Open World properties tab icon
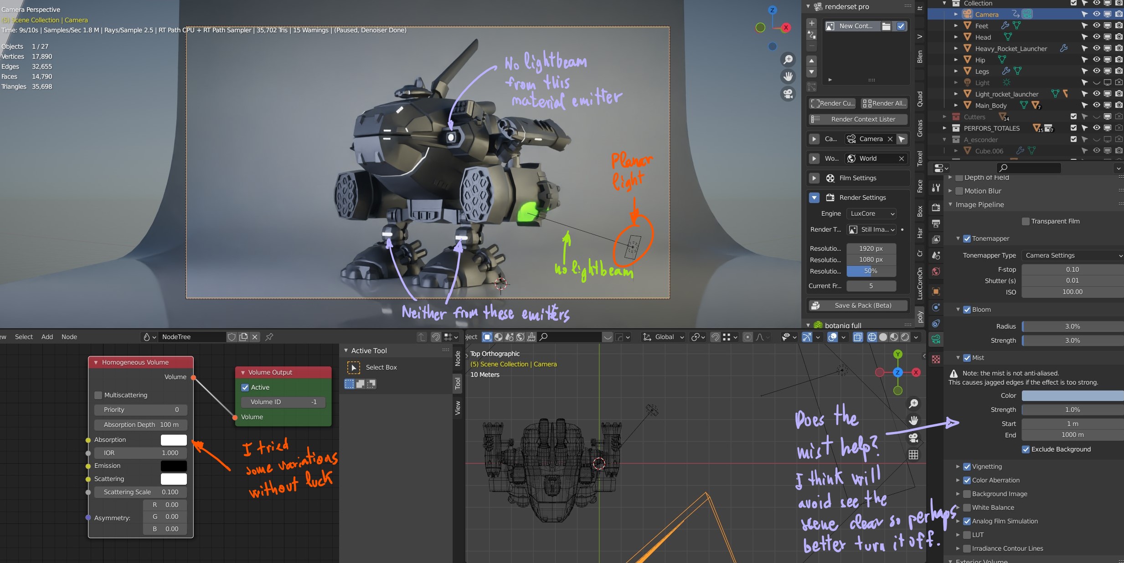The width and height of the screenshot is (1124, 563). click(936, 271)
